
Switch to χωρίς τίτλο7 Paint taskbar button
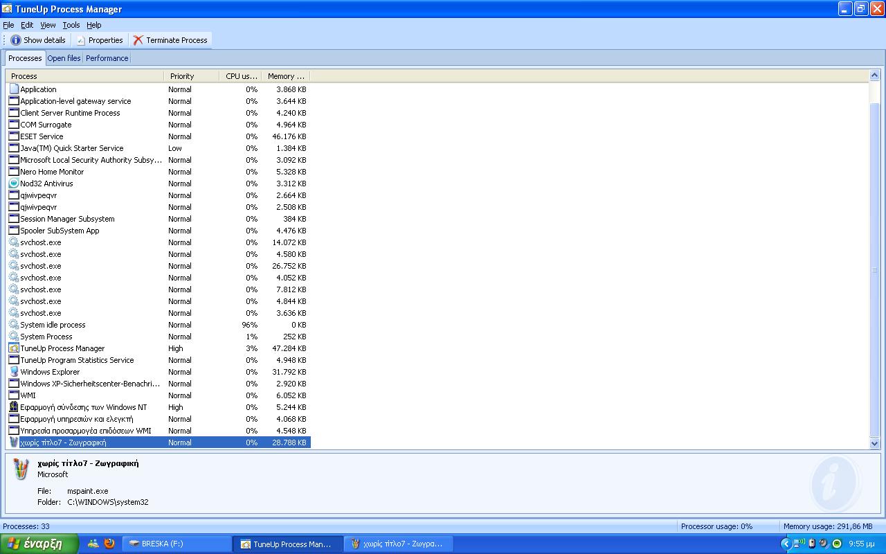click(x=399, y=544)
